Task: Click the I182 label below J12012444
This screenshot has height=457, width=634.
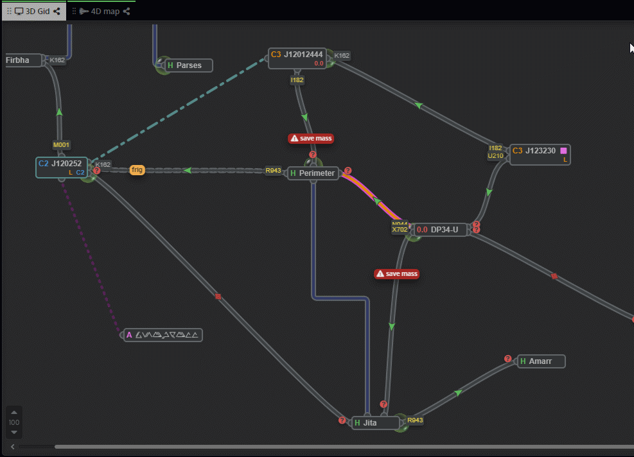Action: pyautogui.click(x=297, y=80)
